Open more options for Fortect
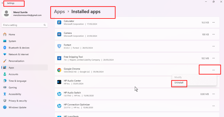Viewport: 224px width, 117px height. [x=213, y=46]
